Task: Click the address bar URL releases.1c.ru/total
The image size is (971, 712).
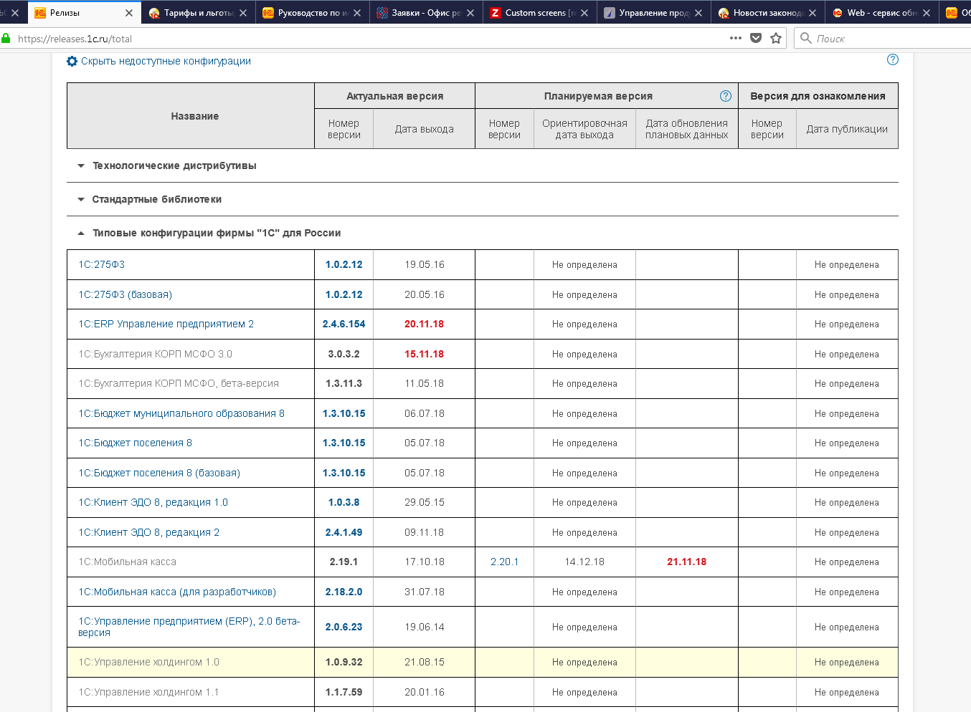Action: click(75, 39)
